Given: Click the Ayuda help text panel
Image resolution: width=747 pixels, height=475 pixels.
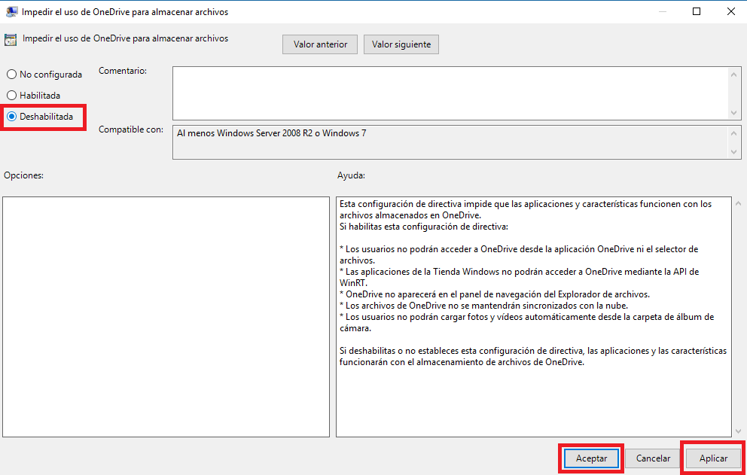Looking at the screenshot, I should 534,316.
